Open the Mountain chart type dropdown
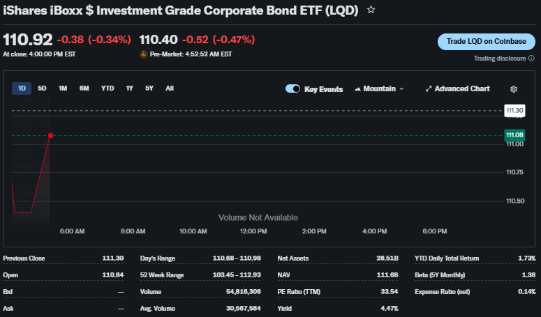This screenshot has width=541, height=317. point(379,89)
